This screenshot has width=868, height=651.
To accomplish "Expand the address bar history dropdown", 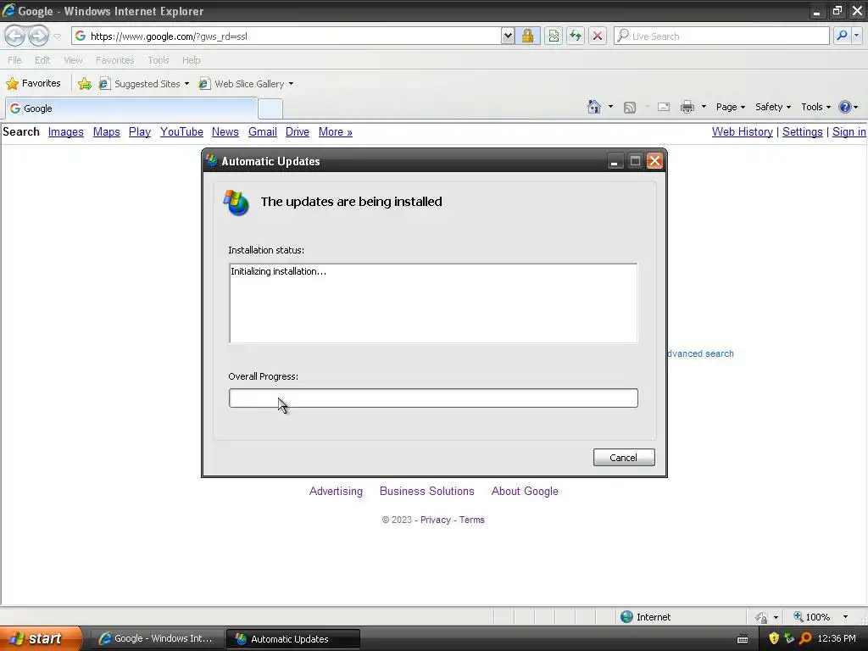I will click(508, 36).
